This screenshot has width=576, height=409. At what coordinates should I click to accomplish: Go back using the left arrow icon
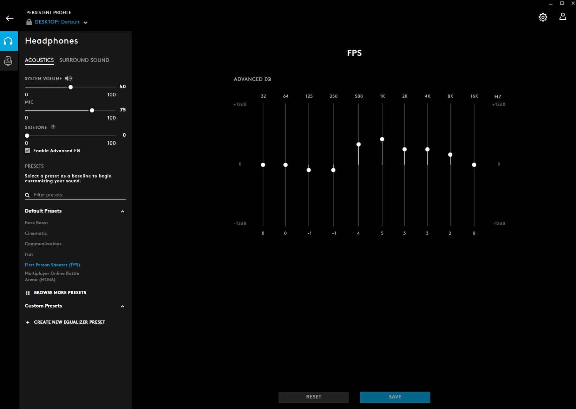[9, 18]
